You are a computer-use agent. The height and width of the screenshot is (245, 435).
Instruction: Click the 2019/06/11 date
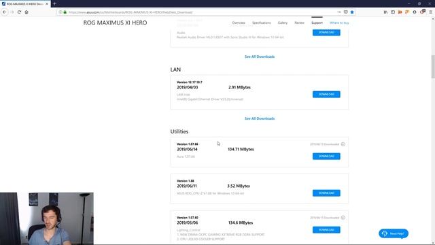coord(187,186)
